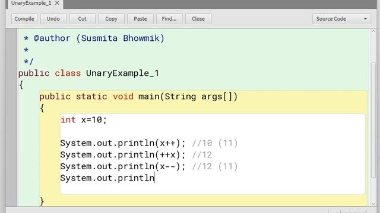The height and width of the screenshot is (213, 380).
Task: Click the 'System.out.println(x--);' statement
Action: click(x=123, y=166)
